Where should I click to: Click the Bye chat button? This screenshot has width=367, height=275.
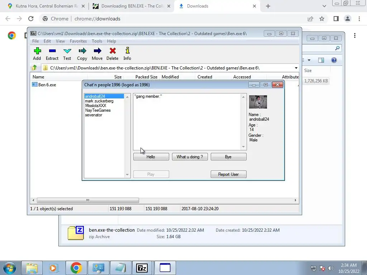coord(228,157)
